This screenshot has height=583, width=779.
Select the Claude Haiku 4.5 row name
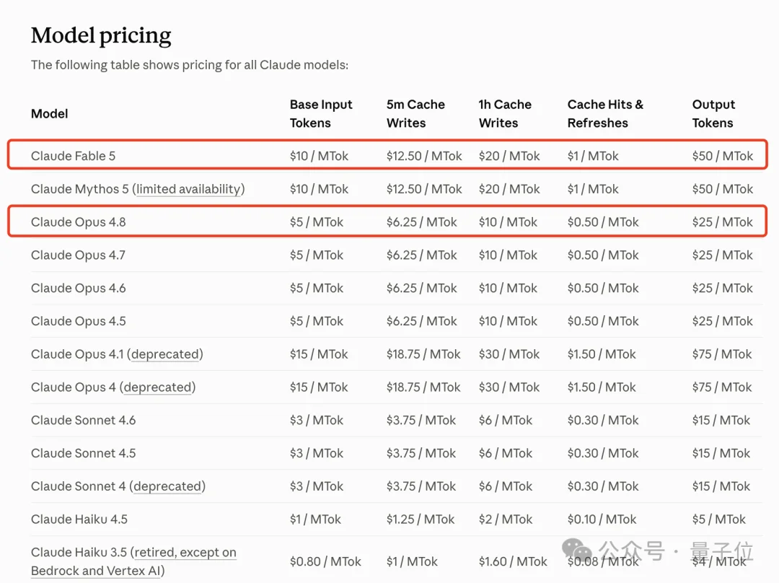79,520
